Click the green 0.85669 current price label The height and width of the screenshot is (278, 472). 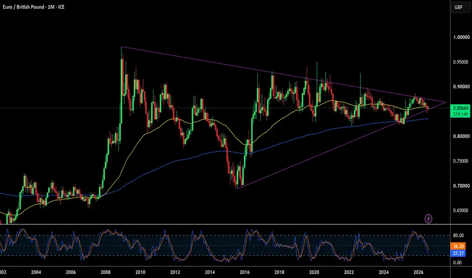[460, 108]
